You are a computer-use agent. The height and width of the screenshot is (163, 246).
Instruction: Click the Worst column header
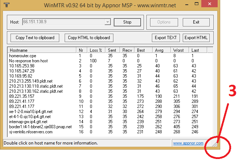[x=180, y=50]
